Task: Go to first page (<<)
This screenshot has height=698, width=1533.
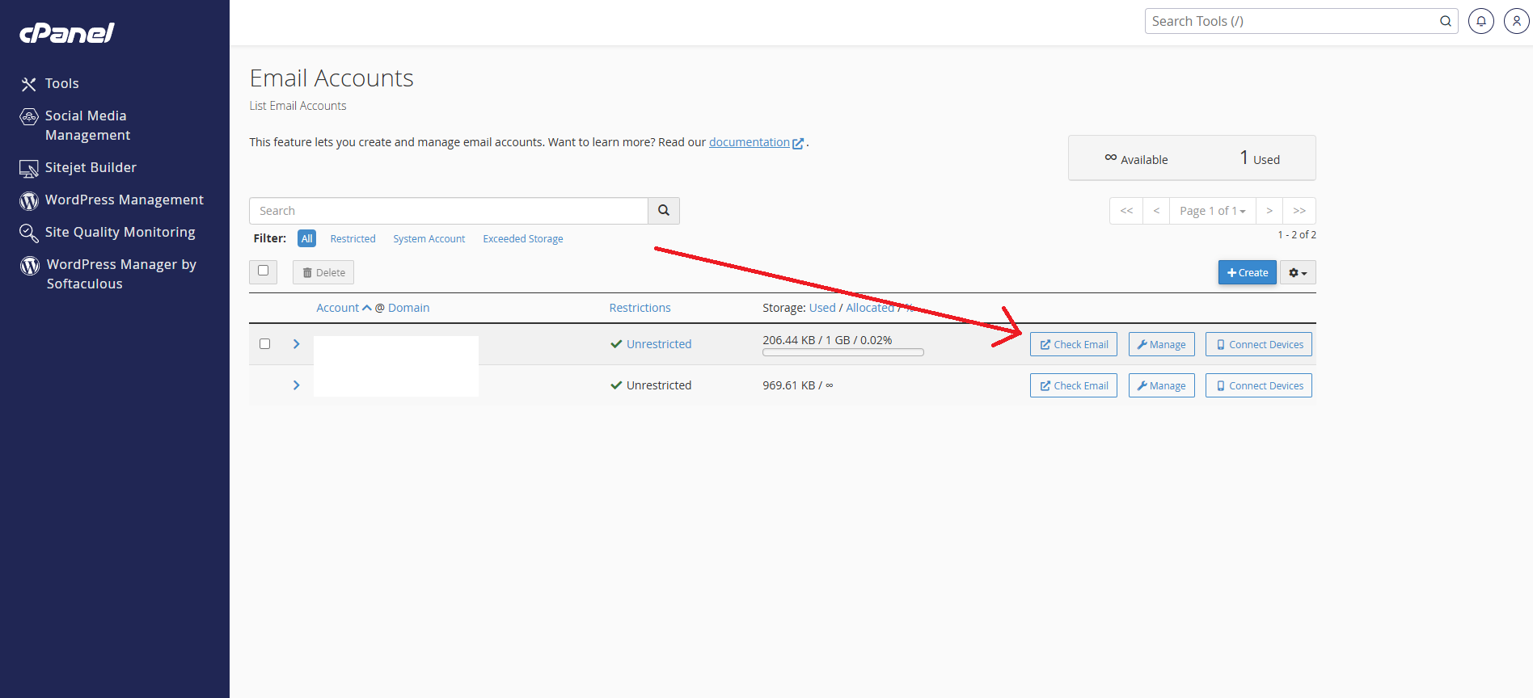Action: pyautogui.click(x=1126, y=211)
